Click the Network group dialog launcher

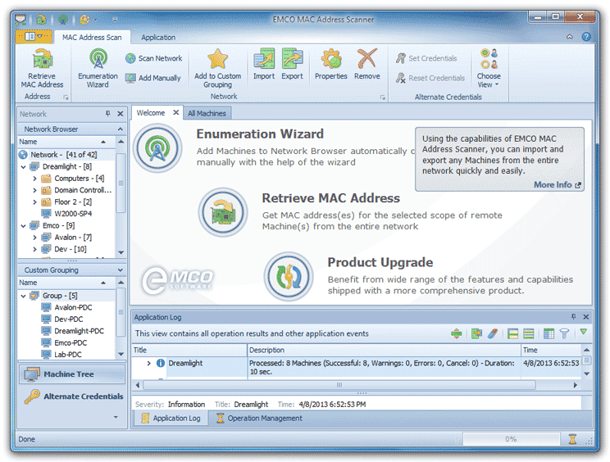[x=383, y=97]
